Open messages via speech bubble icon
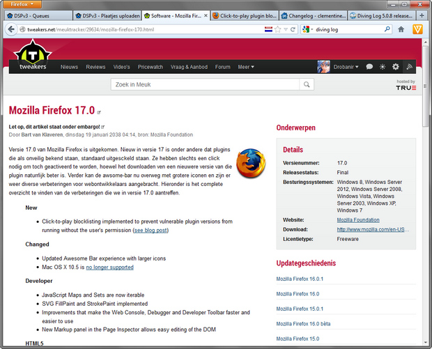Screen dimensions: 432x349 click(x=369, y=67)
